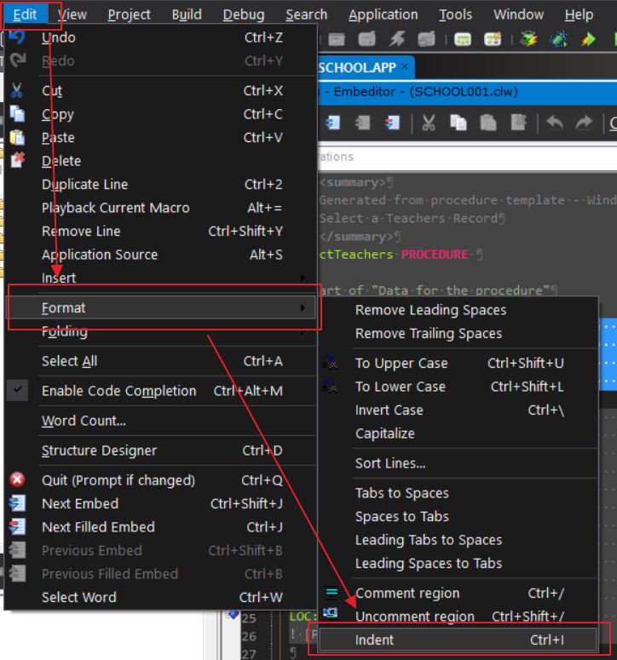Click the clipboard paste icon in the Embeditor toolbar
617x660 pixels.
[487, 123]
